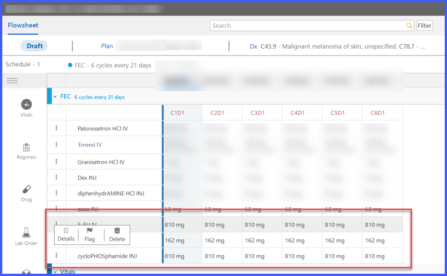Open kebab menu for Palonosetron HCl IV

tap(56, 128)
